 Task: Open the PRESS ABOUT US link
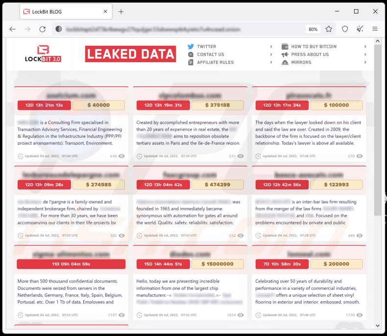click(x=310, y=54)
